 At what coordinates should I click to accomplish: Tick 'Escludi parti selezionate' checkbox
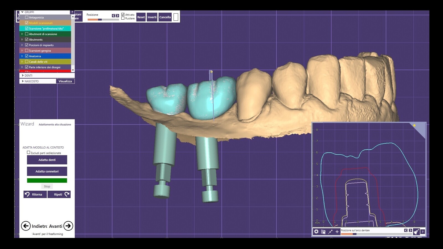[x=29, y=152]
